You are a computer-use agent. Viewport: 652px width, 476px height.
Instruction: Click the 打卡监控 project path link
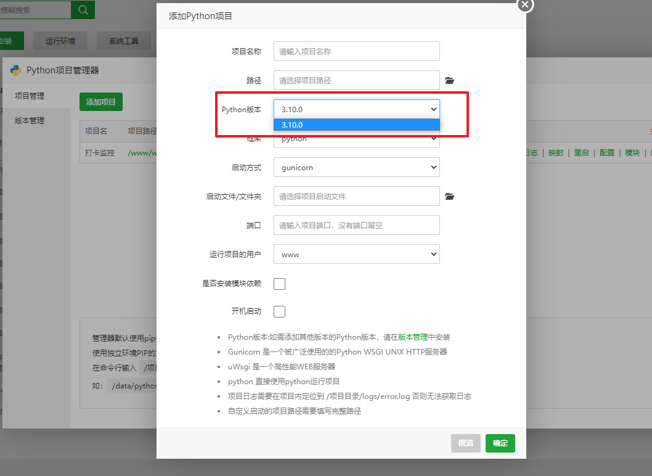click(x=142, y=153)
